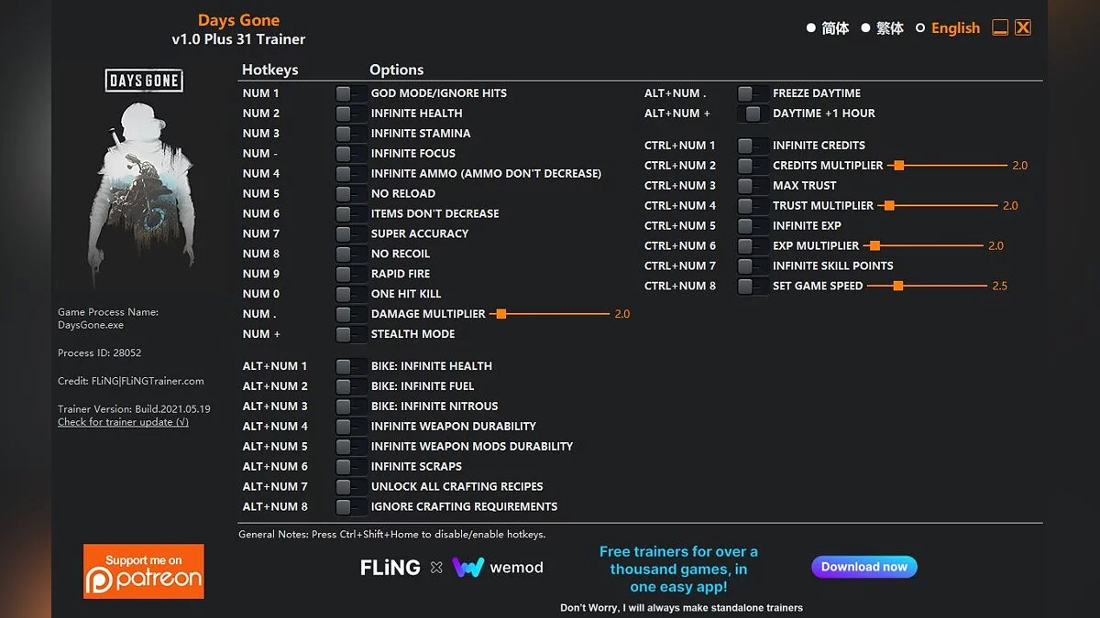
Task: Enable Infinite Health toggle
Action: [350, 114]
